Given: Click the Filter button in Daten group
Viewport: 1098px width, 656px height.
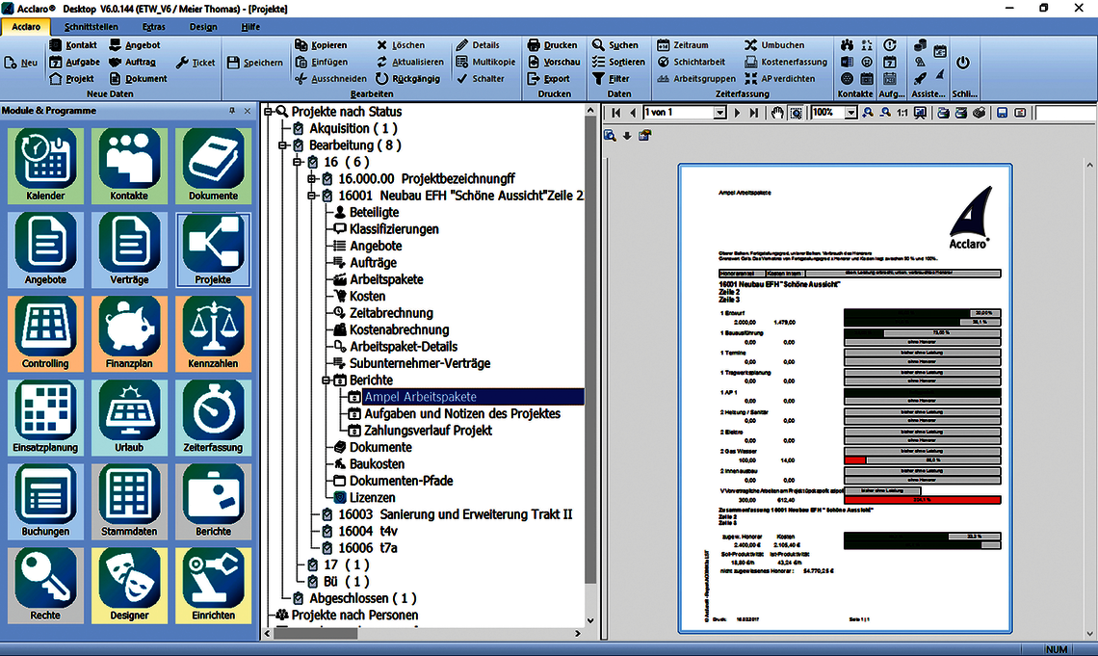Looking at the screenshot, I should [612, 78].
